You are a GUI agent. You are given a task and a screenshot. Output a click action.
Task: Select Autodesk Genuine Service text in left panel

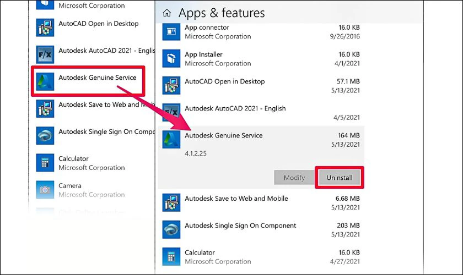tap(98, 78)
